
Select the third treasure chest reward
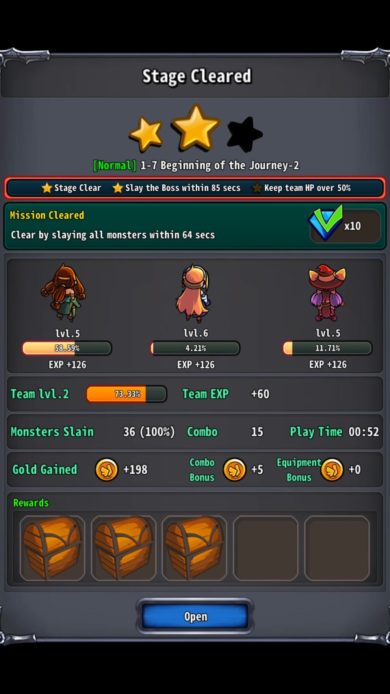tap(195, 548)
